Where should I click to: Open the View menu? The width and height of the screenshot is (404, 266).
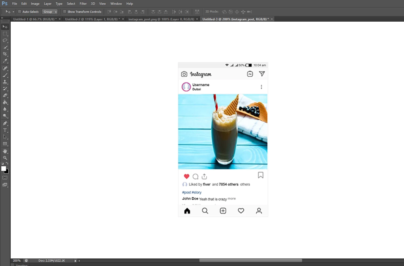[x=102, y=4]
